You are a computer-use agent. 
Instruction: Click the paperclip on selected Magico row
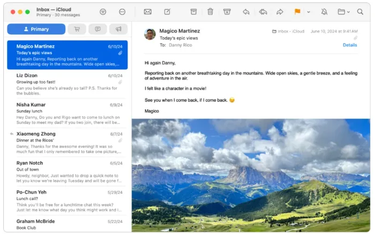click(120, 53)
